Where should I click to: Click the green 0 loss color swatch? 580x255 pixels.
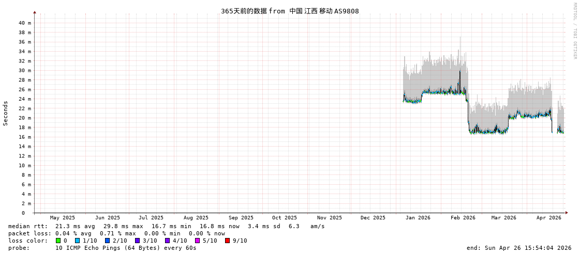click(x=58, y=241)
